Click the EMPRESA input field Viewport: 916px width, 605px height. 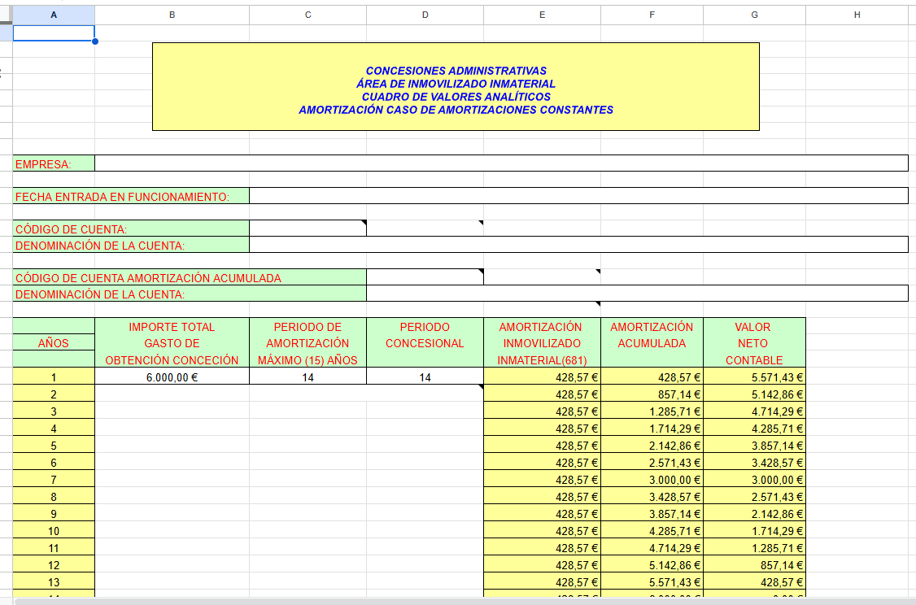pyautogui.click(x=500, y=163)
